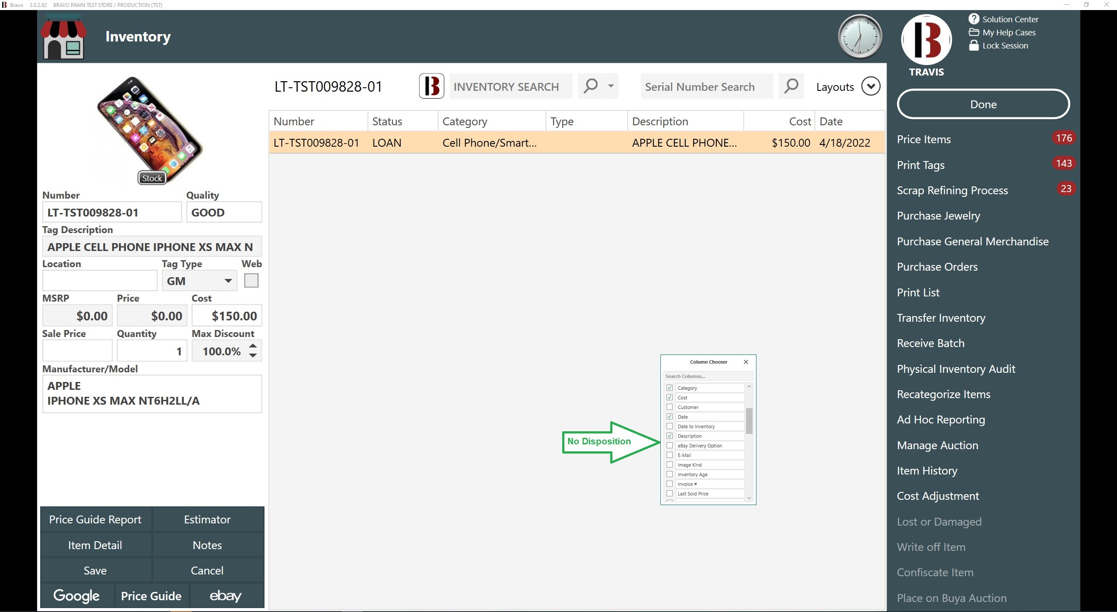Click the iPhone XS Max item thumbnail
1117x612 pixels.
150,130
